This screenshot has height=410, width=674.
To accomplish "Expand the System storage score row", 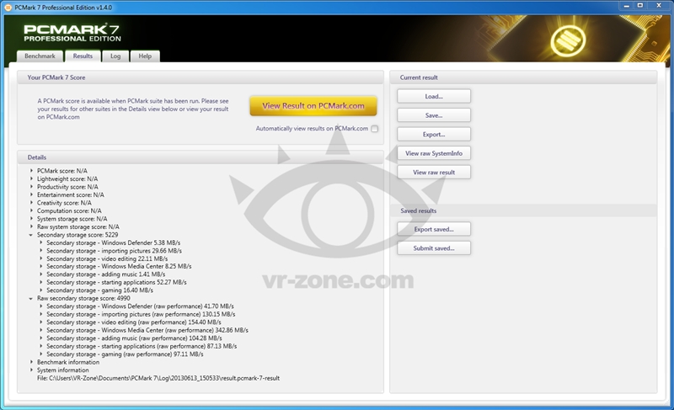I will click(31, 219).
